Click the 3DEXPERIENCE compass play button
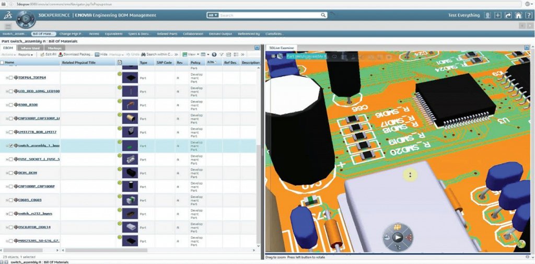This screenshot has height=264, width=535. pyautogui.click(x=26, y=20)
